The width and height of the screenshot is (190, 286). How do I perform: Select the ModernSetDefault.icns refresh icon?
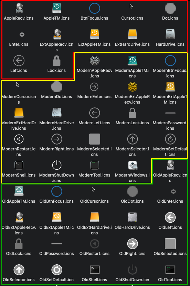click(x=170, y=139)
